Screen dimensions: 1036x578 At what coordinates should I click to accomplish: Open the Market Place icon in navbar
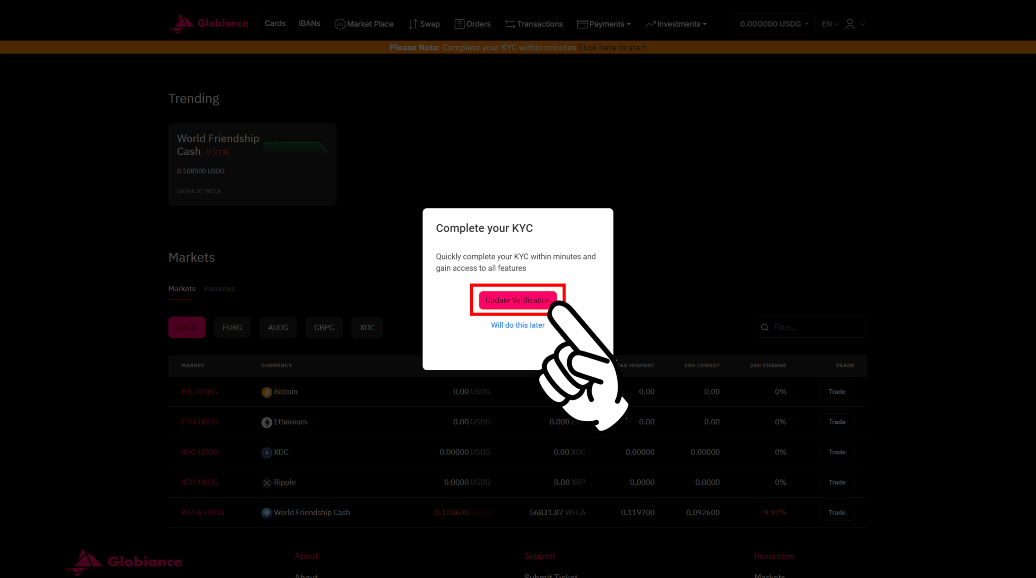(x=340, y=24)
